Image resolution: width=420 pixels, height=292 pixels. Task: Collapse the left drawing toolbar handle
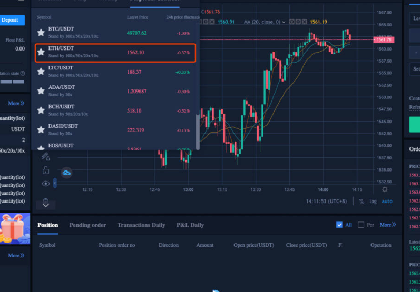pyautogui.click(x=55, y=184)
